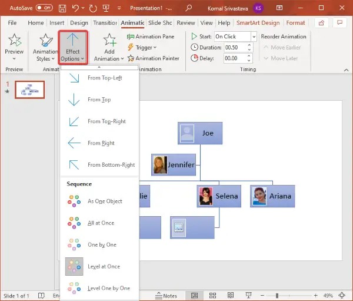The image size is (353, 301).
Task: Decrease Delay with down stepper
Action: click(249, 61)
